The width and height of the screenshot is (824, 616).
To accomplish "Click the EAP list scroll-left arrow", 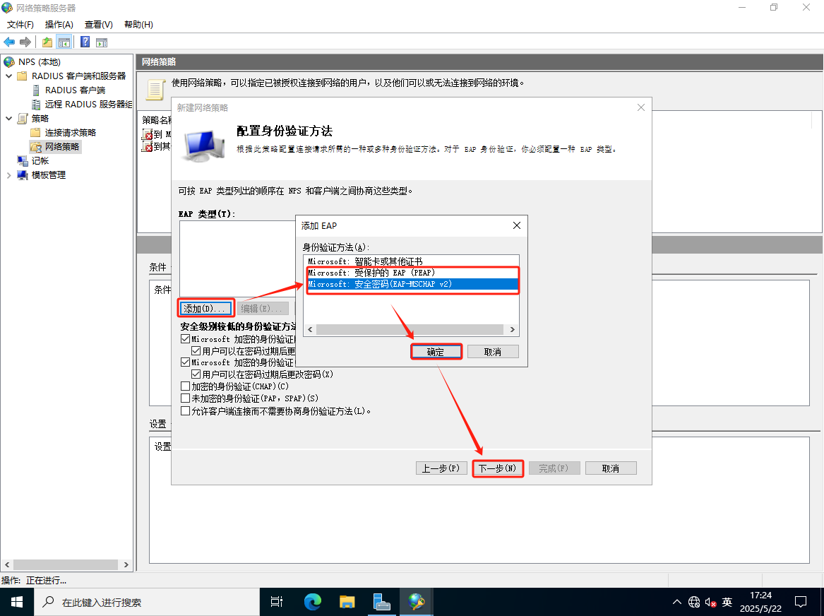I will (310, 330).
